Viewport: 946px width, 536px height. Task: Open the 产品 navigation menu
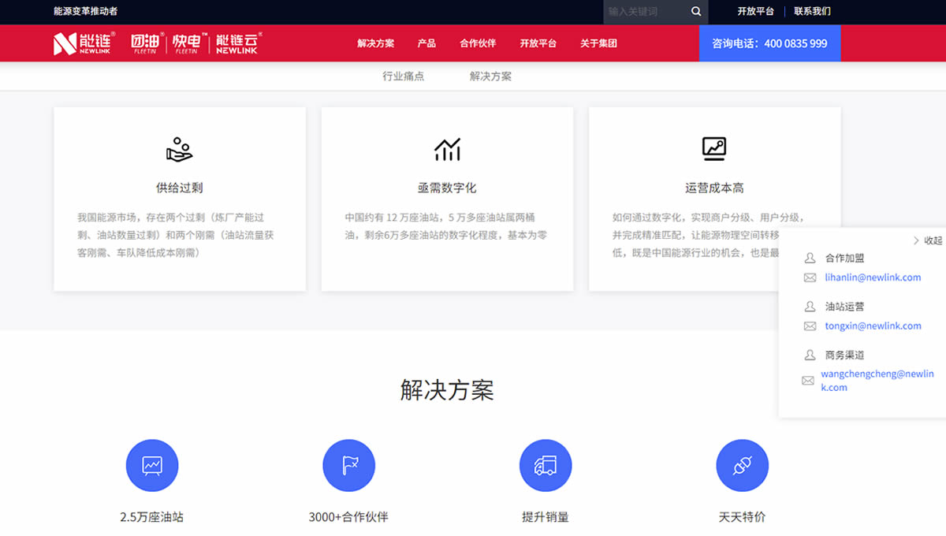coord(426,43)
